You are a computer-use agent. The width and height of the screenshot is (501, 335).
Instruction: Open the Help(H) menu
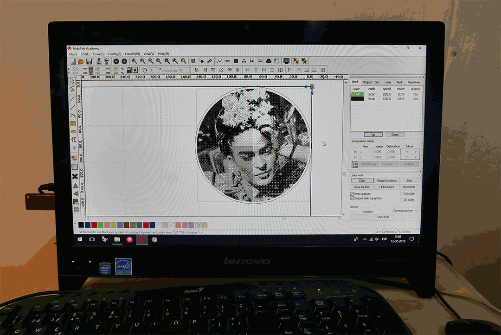coord(163,54)
